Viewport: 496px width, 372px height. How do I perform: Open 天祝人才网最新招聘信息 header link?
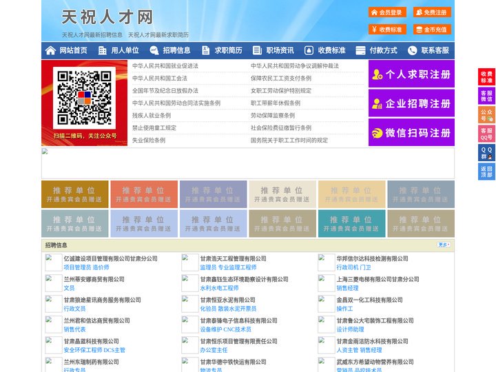point(92,35)
